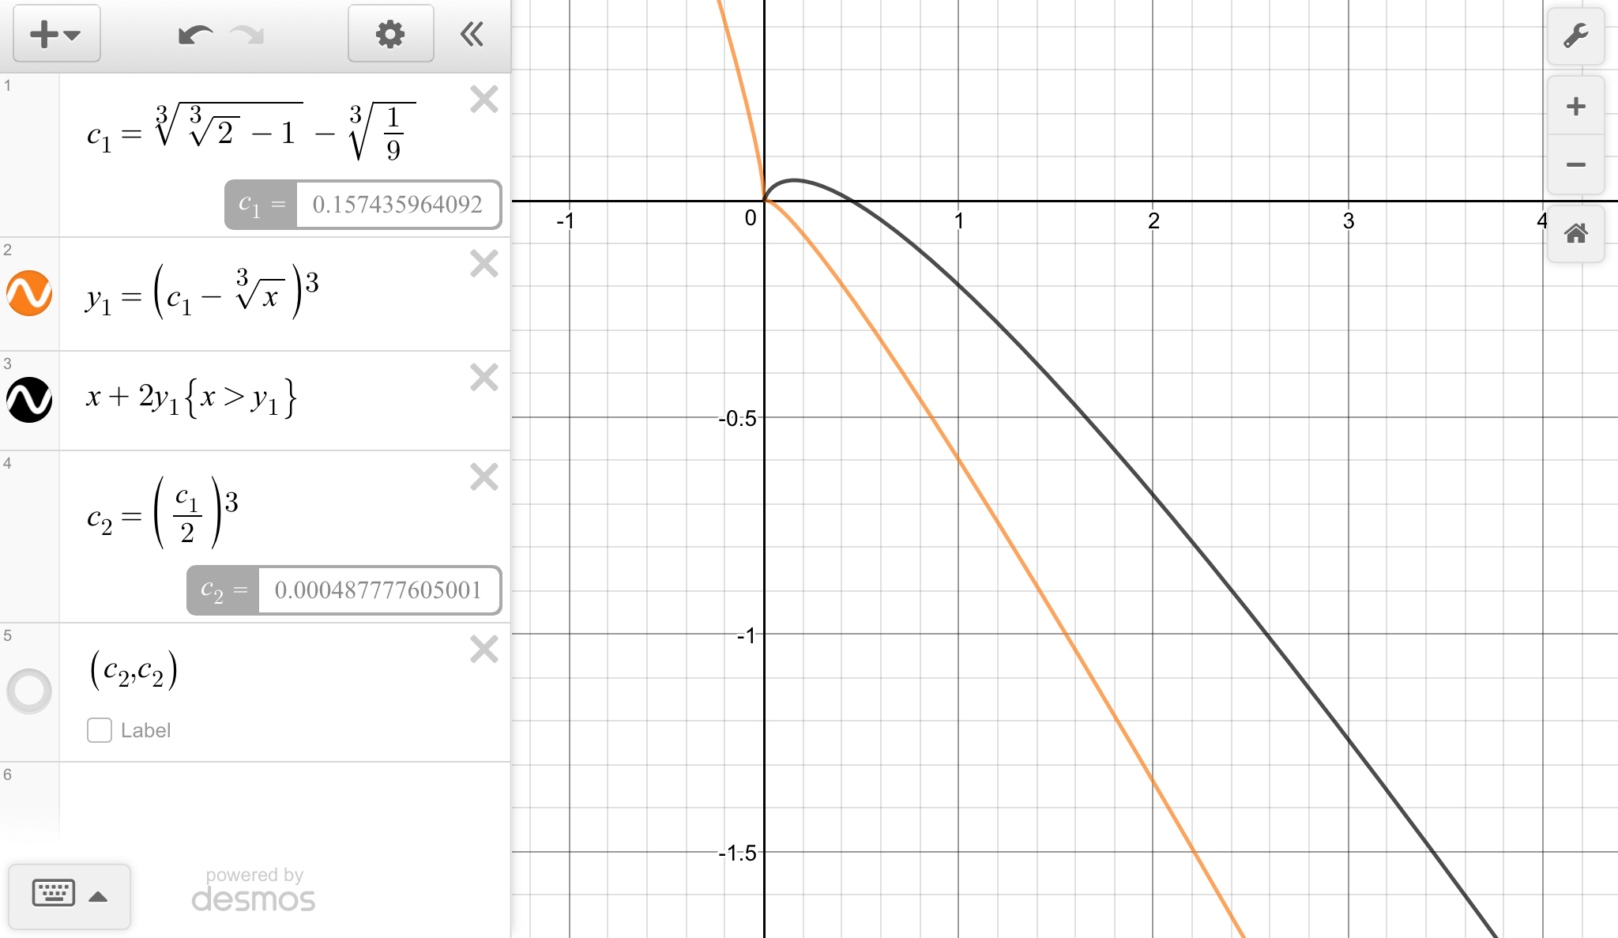The width and height of the screenshot is (1618, 938).
Task: Click into empty expression row 6
Action: point(284,798)
